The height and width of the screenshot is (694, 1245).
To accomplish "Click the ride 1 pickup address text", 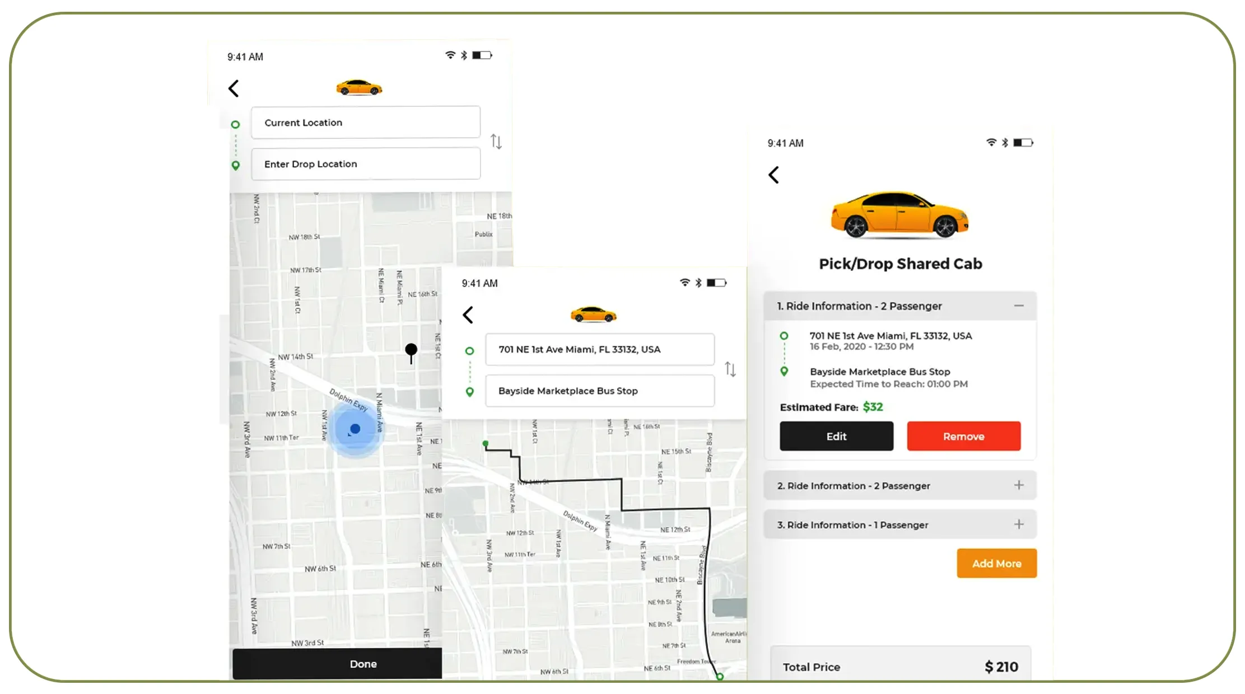I will point(890,336).
